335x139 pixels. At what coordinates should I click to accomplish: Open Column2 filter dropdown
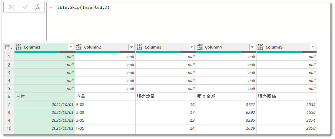point(131,47)
